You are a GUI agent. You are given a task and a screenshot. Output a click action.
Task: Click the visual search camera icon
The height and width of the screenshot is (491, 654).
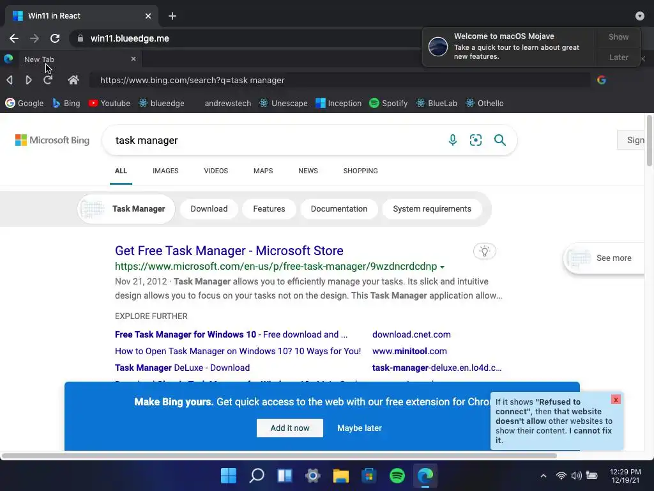[475, 140]
